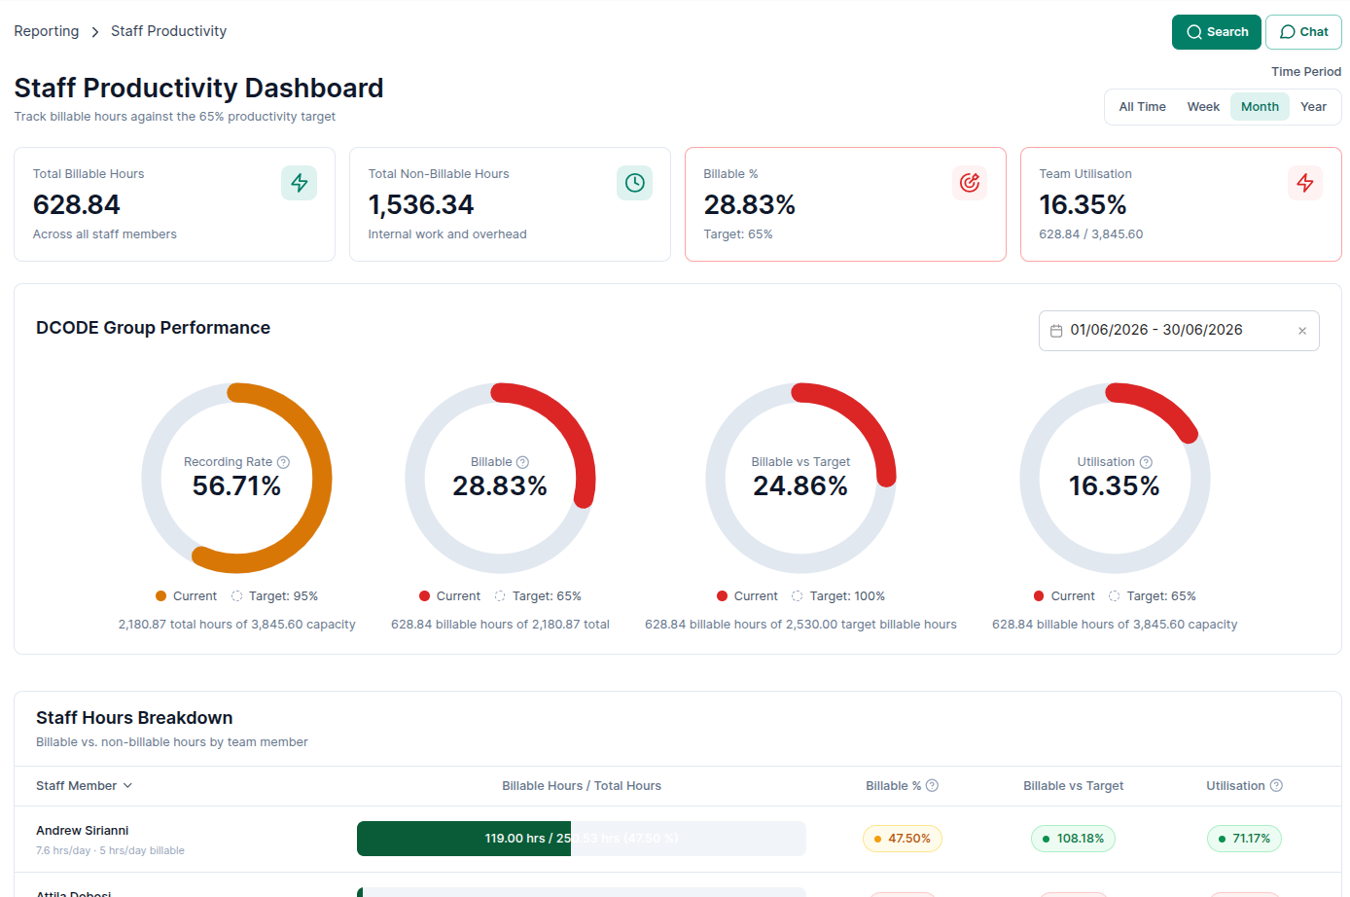Go to Reporting breadcrumb link
Viewport: 1350px width, 897px height.
(47, 31)
